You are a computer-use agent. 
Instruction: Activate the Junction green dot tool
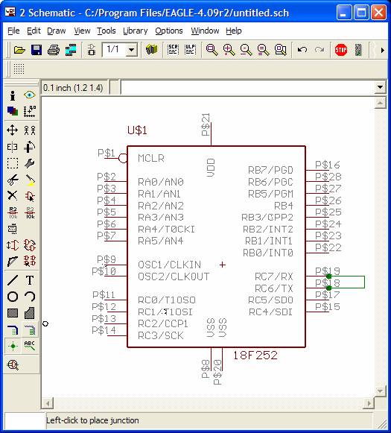coord(13,346)
